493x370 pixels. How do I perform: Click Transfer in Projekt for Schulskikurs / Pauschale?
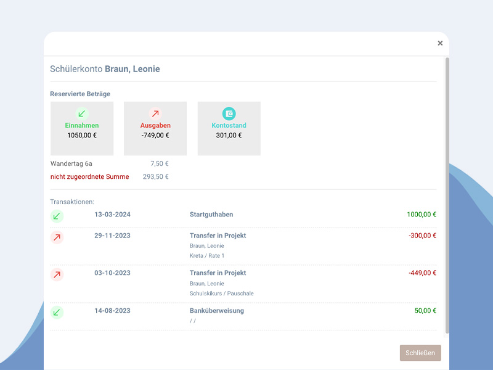click(x=218, y=273)
